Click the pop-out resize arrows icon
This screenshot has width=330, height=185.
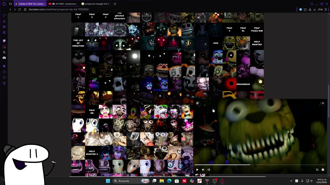(x=317, y=170)
